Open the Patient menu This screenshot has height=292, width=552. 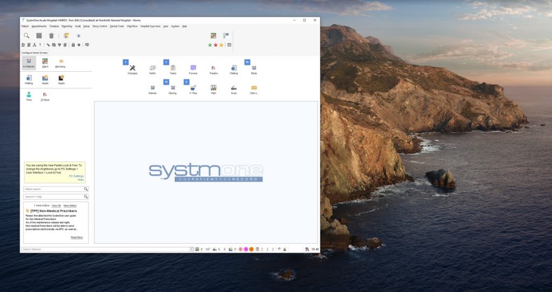tap(25, 26)
